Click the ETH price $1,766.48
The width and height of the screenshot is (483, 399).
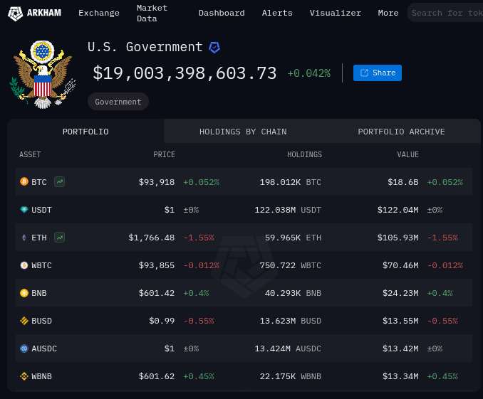pyautogui.click(x=152, y=238)
